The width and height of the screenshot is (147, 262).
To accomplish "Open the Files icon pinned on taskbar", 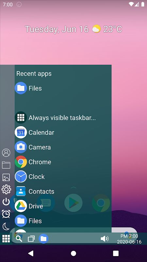I will pyautogui.click(x=43, y=238).
